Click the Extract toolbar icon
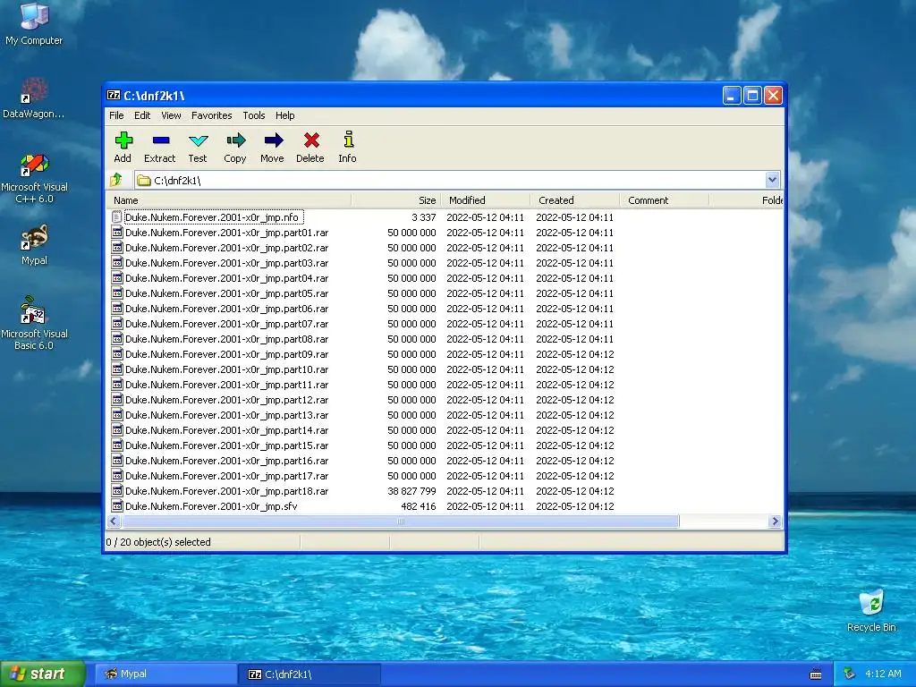The width and height of the screenshot is (916, 687). click(x=161, y=140)
